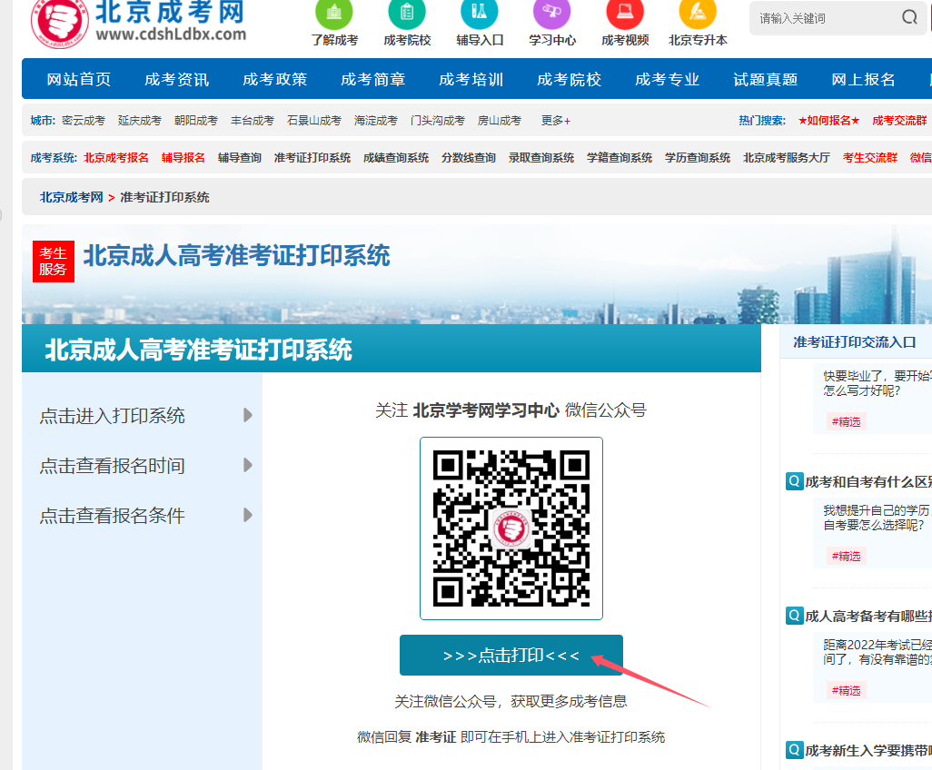
Task: Open 录取查询系统 link
Action: point(540,157)
